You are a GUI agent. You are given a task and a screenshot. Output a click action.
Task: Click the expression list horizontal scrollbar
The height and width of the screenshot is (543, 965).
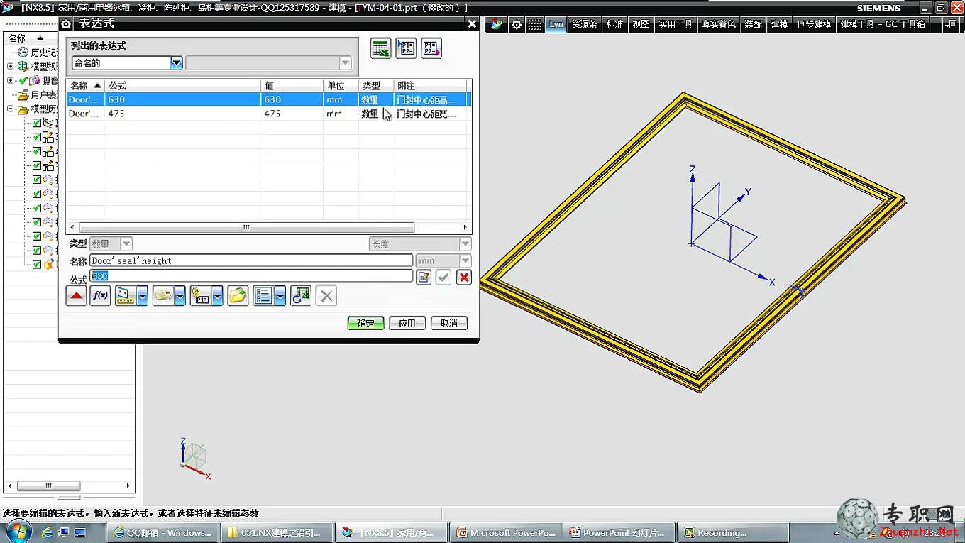pos(246,228)
